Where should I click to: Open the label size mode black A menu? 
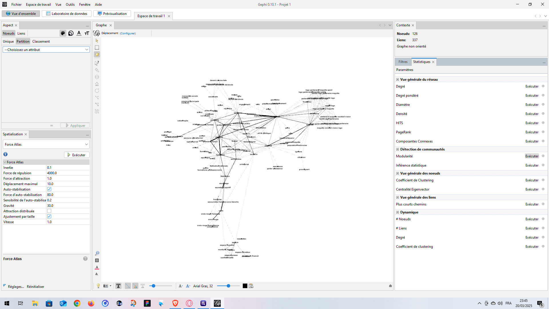pyautogui.click(x=181, y=286)
